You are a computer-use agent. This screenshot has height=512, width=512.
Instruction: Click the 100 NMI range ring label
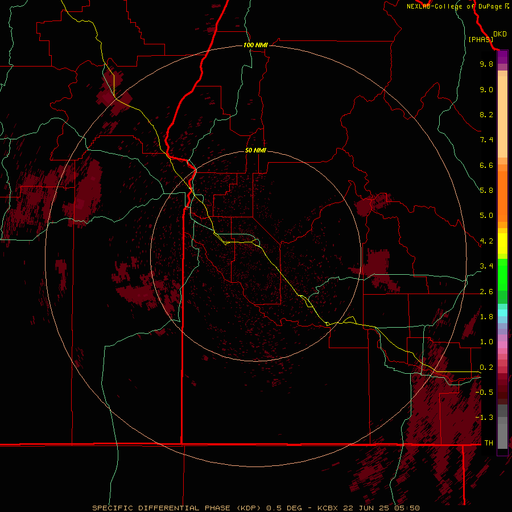(255, 45)
